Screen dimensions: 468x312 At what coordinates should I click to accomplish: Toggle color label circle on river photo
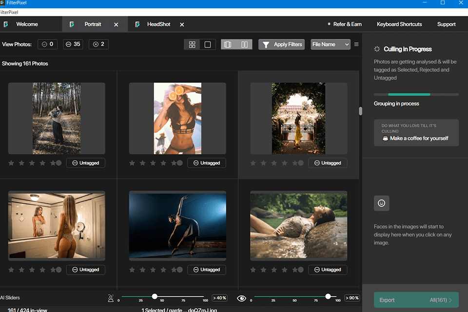pyautogui.click(x=301, y=270)
